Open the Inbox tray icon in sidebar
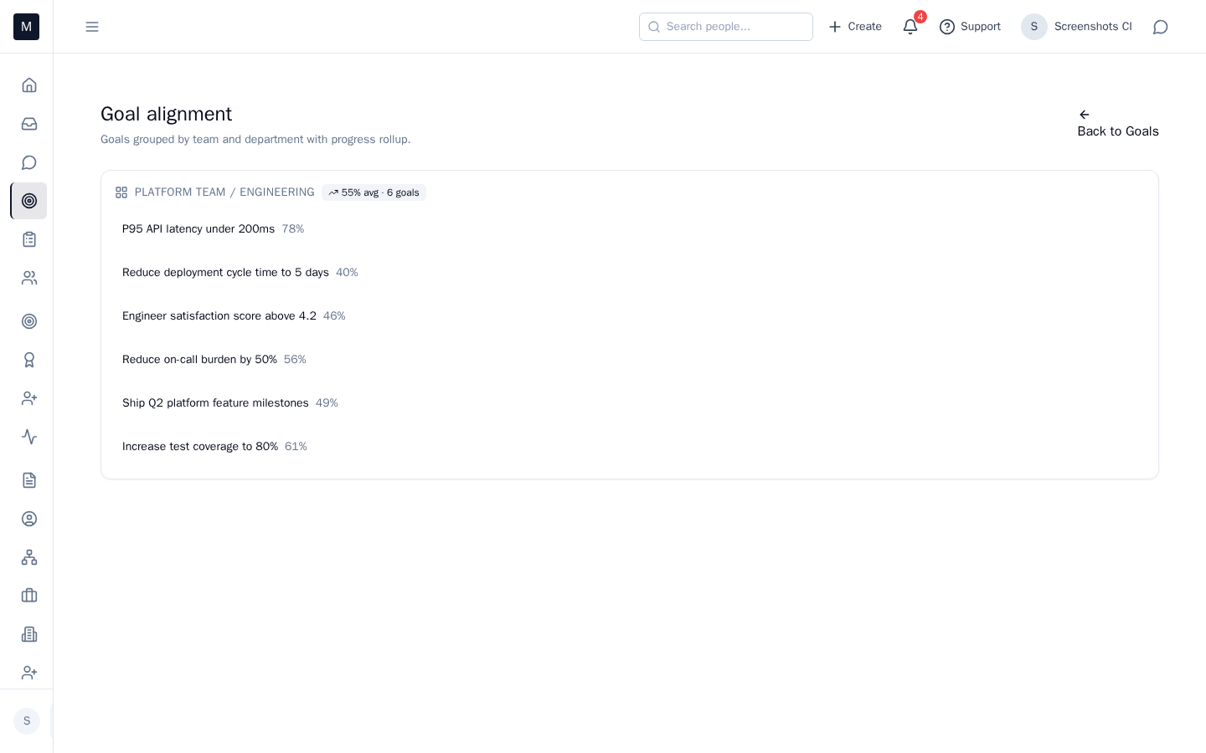1206x753 pixels. tap(29, 124)
